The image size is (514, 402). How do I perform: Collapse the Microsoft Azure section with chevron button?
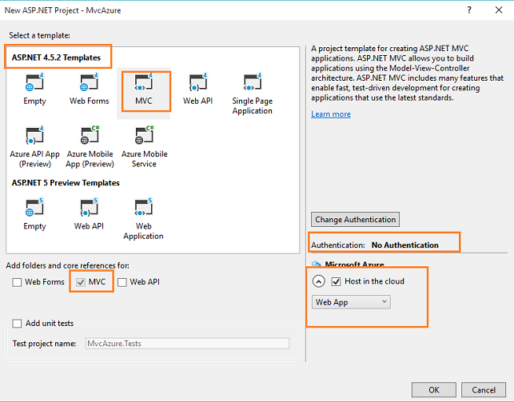pyautogui.click(x=319, y=281)
